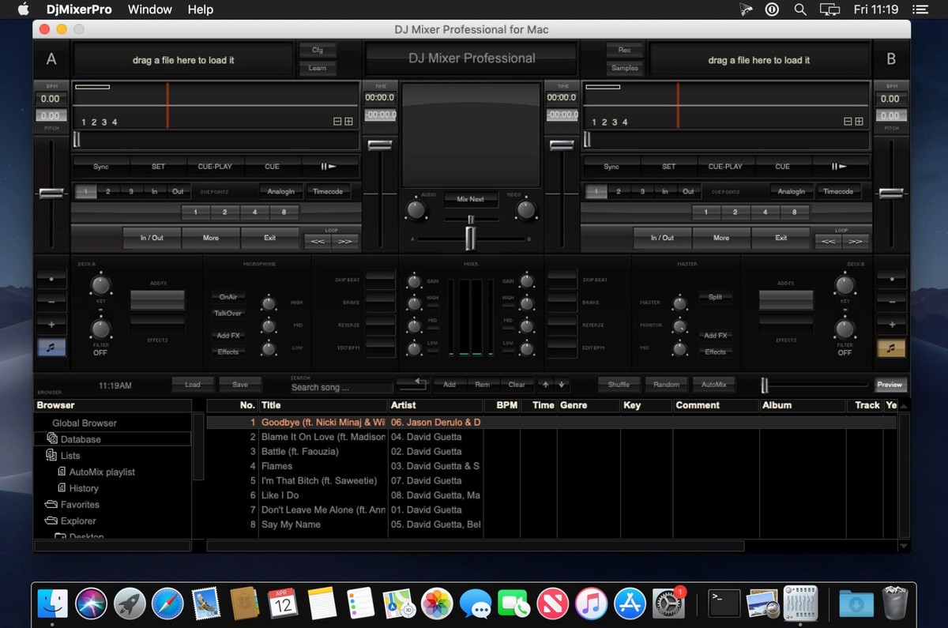
Task: Launch Terminal from the dock
Action: (724, 604)
